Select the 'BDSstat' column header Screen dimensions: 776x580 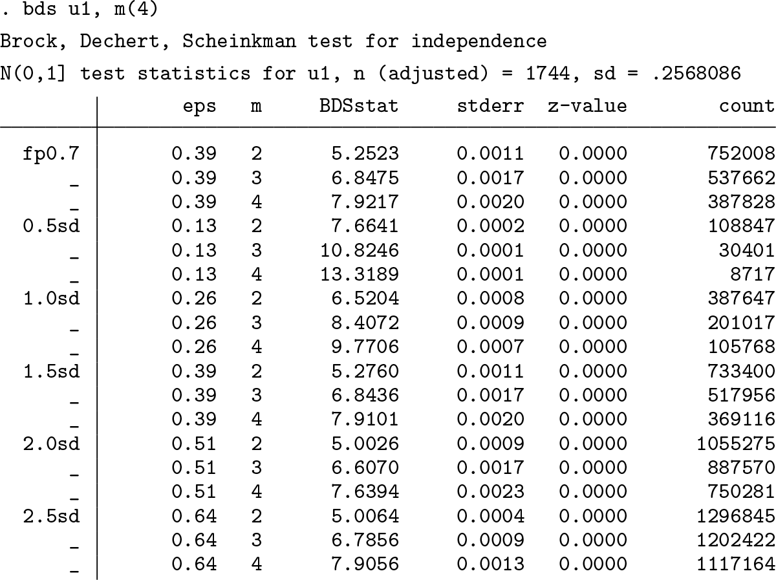(359, 106)
